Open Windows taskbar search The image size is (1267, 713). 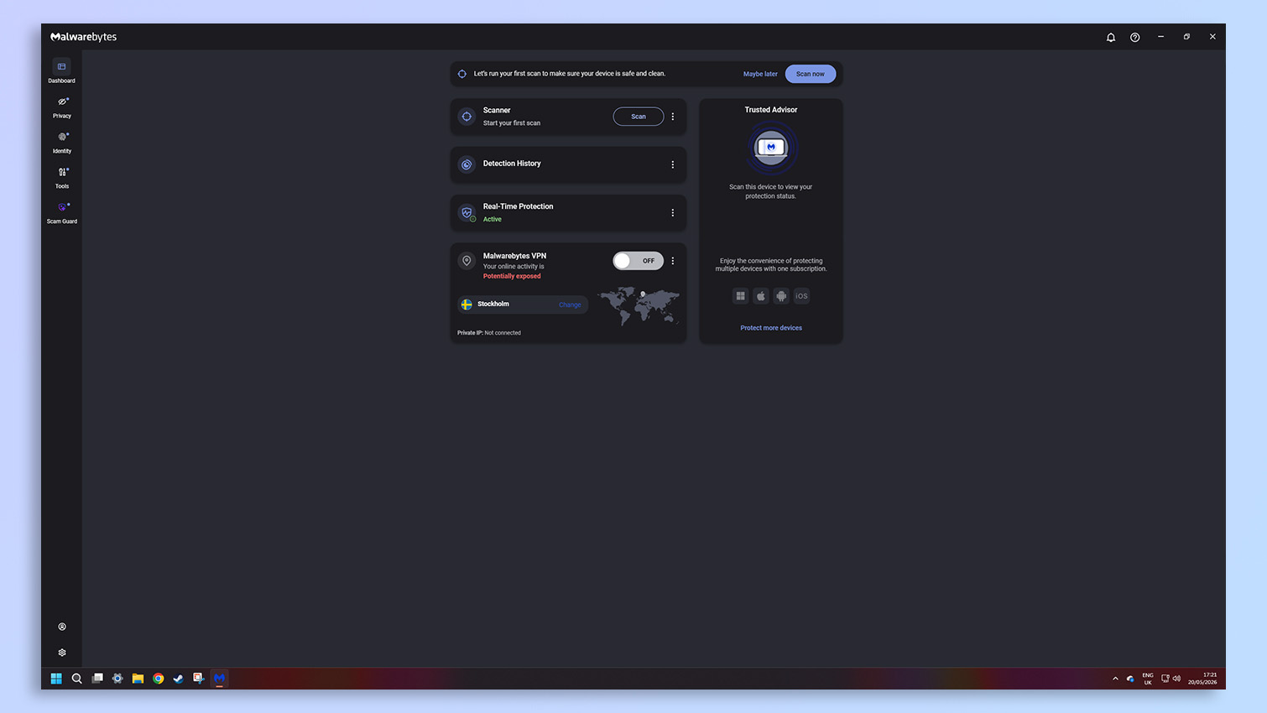(76, 679)
